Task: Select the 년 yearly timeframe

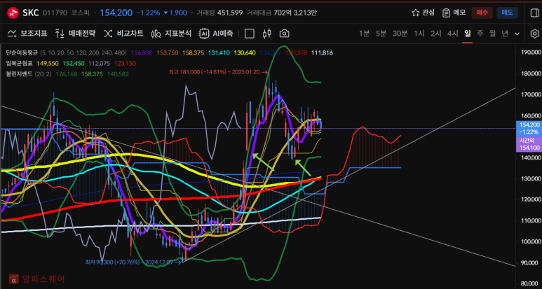Action: (505, 34)
